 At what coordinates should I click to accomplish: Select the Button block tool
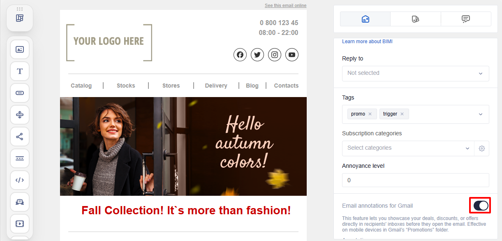click(x=19, y=93)
